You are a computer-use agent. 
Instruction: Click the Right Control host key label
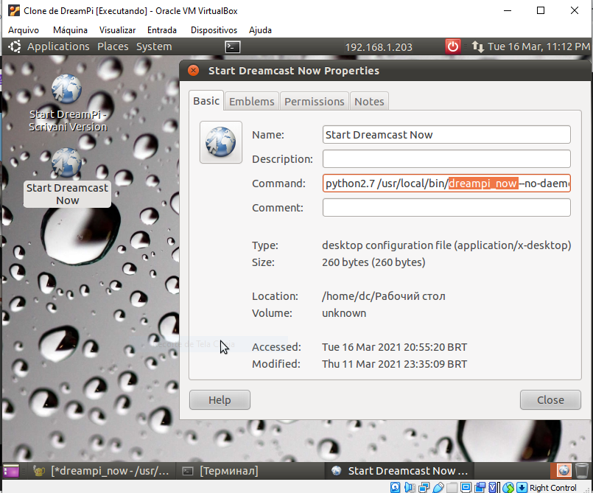click(x=552, y=488)
